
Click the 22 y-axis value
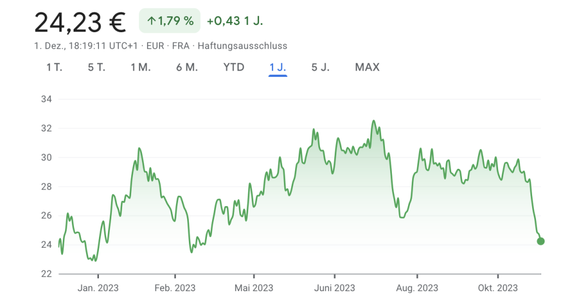click(x=46, y=274)
